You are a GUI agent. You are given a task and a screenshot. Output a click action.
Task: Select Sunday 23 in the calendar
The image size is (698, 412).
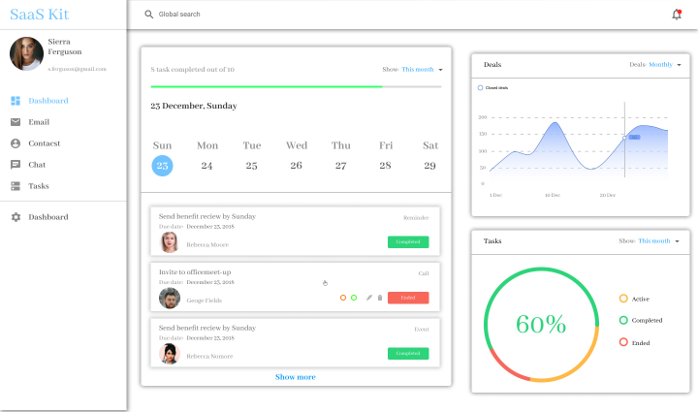[163, 166]
